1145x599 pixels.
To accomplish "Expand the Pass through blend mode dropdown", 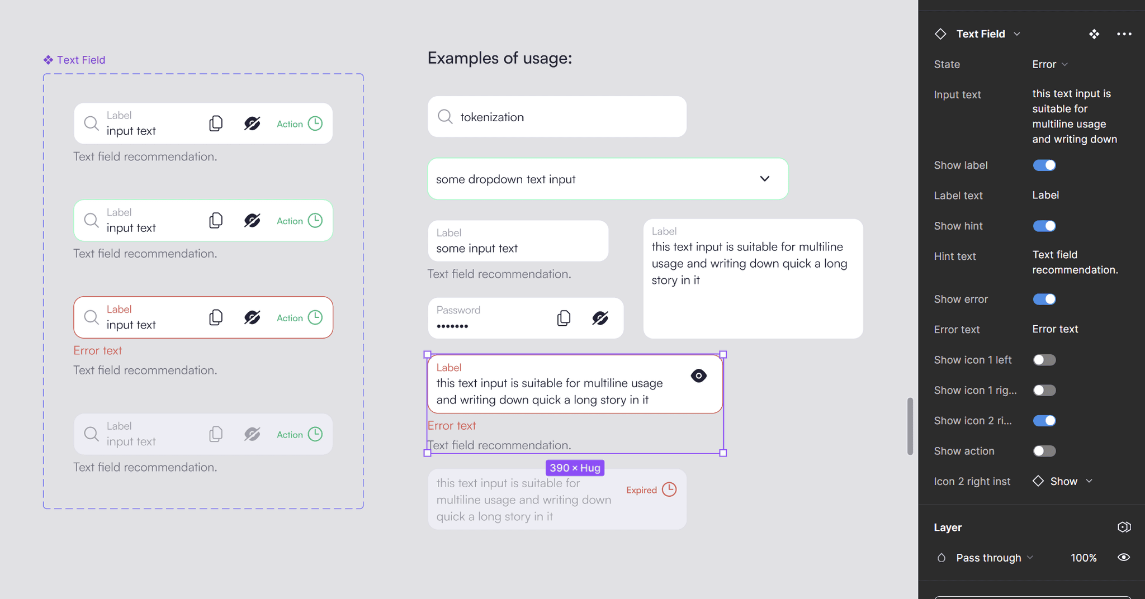I will coord(995,558).
